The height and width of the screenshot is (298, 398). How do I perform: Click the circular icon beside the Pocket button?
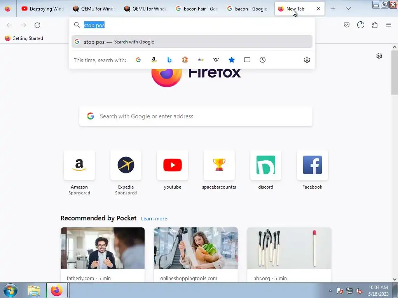coord(360,25)
